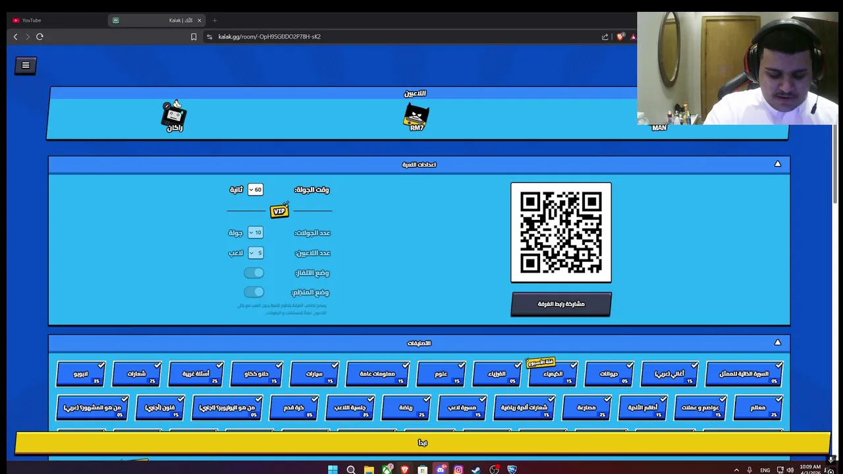
Task: Uncheck the عواصم و عملات category
Action: pos(700,408)
